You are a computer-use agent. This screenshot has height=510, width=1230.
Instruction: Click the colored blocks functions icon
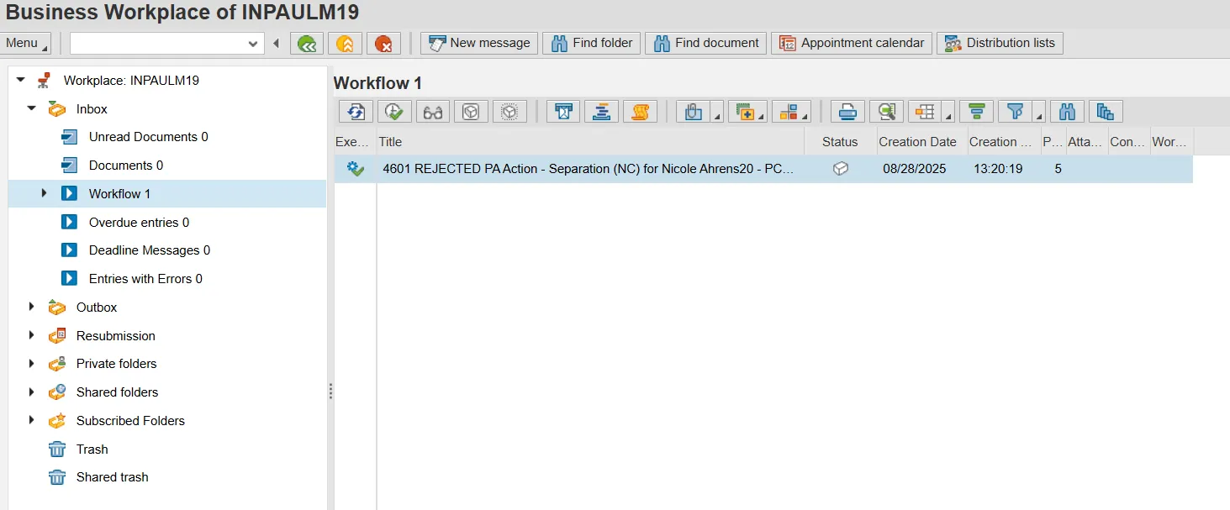(x=788, y=112)
